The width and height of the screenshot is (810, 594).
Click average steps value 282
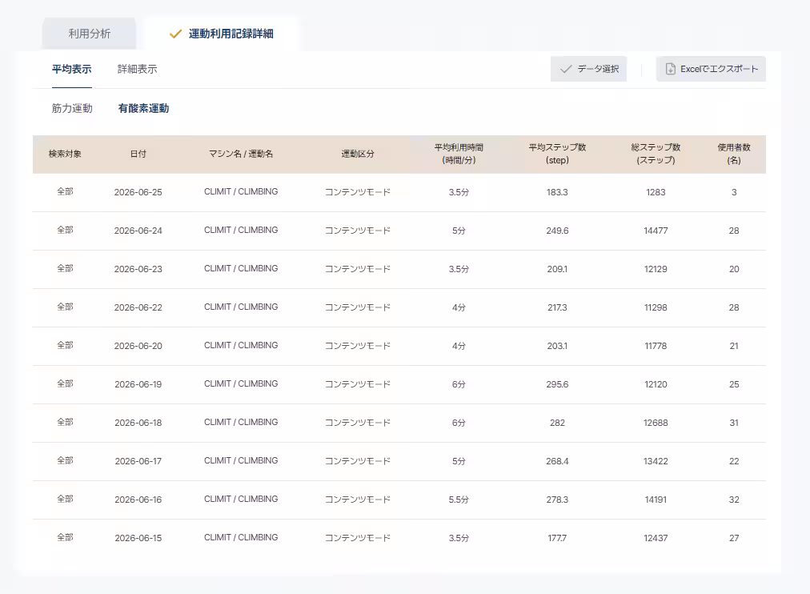pos(557,423)
